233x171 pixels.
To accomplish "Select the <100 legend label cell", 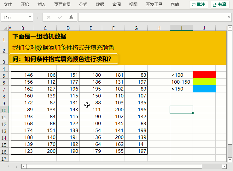I will coord(181,75).
